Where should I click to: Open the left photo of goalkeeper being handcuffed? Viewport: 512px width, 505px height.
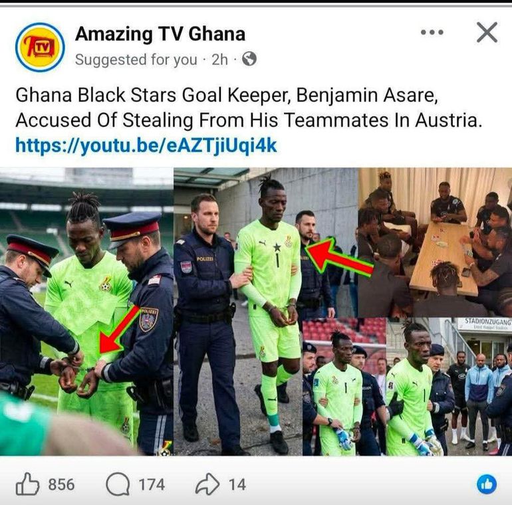tap(86, 312)
